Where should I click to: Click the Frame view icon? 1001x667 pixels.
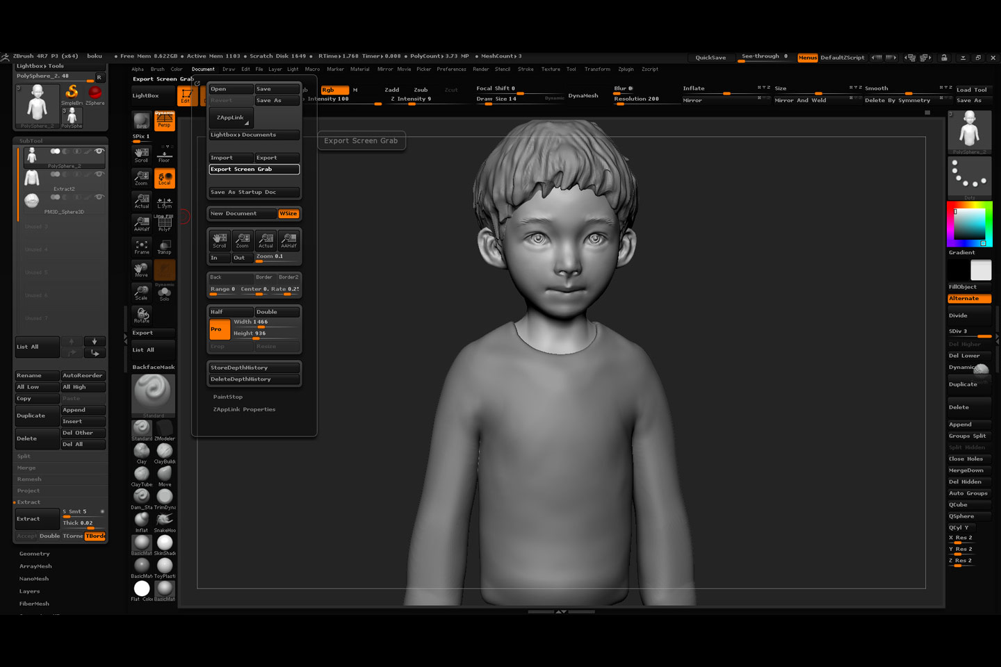coord(142,246)
